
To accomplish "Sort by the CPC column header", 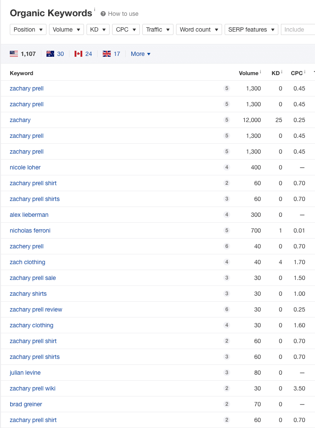I will [x=297, y=73].
